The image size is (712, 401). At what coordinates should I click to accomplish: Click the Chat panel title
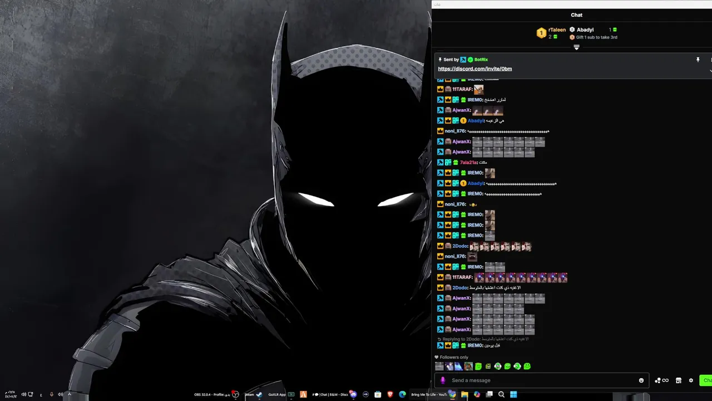tap(576, 15)
